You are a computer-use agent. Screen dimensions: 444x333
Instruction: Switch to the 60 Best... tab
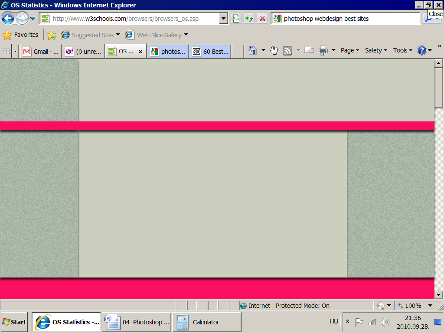click(x=210, y=52)
